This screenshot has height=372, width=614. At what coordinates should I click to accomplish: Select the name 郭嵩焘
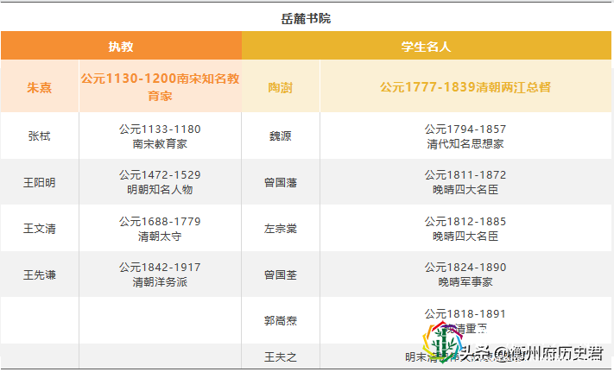pos(281,321)
